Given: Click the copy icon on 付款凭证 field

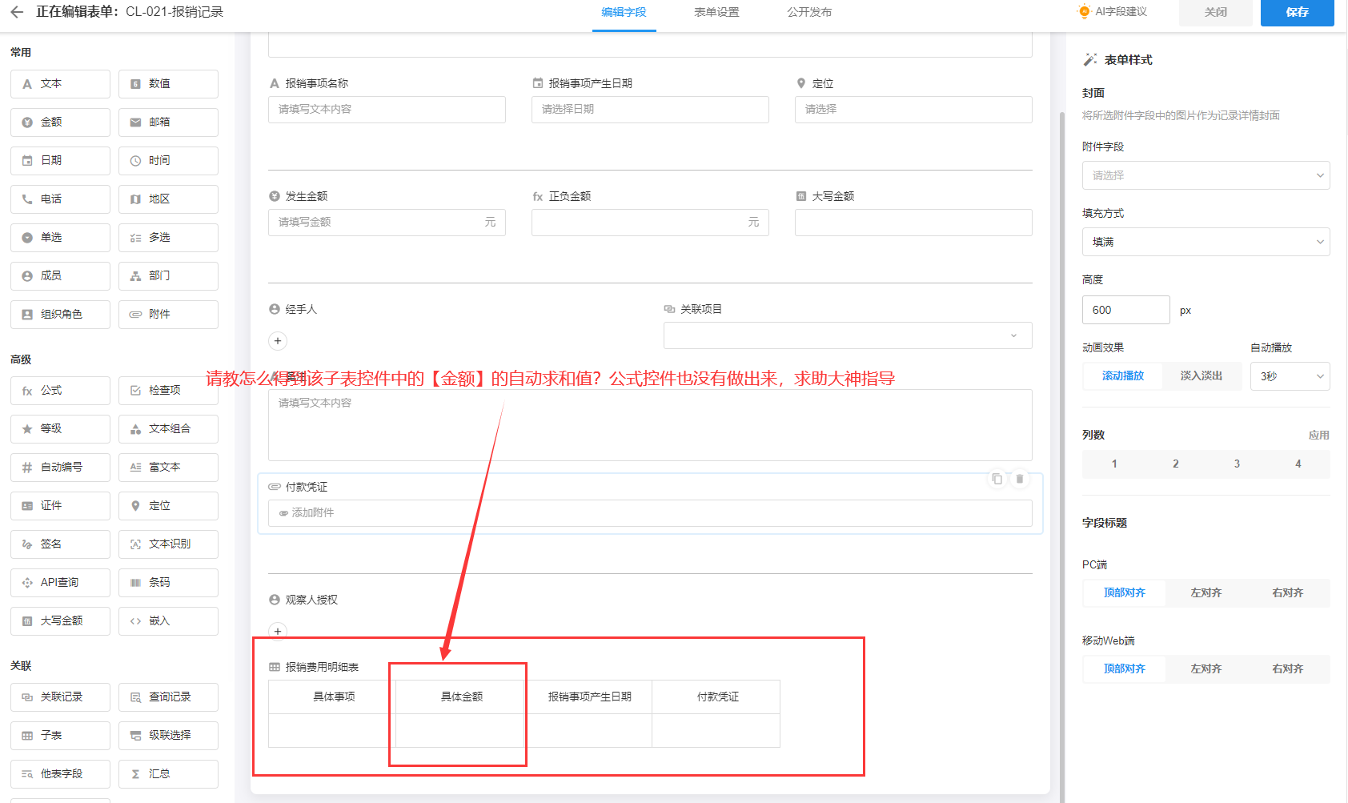Looking at the screenshot, I should coord(997,479).
